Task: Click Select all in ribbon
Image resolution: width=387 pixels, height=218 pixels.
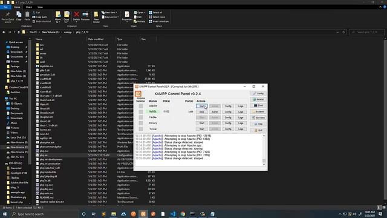Action: (155, 12)
